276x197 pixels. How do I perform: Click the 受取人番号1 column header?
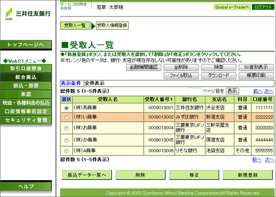[x=159, y=99]
